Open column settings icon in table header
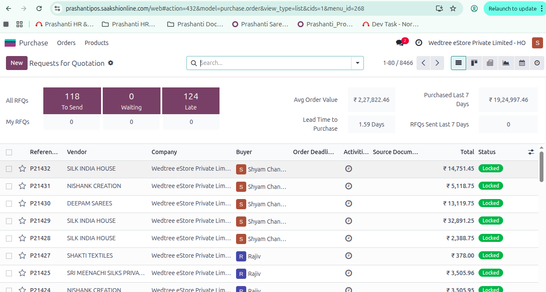 click(x=531, y=152)
